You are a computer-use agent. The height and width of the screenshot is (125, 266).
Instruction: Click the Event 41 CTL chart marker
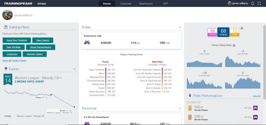coord(74,107)
